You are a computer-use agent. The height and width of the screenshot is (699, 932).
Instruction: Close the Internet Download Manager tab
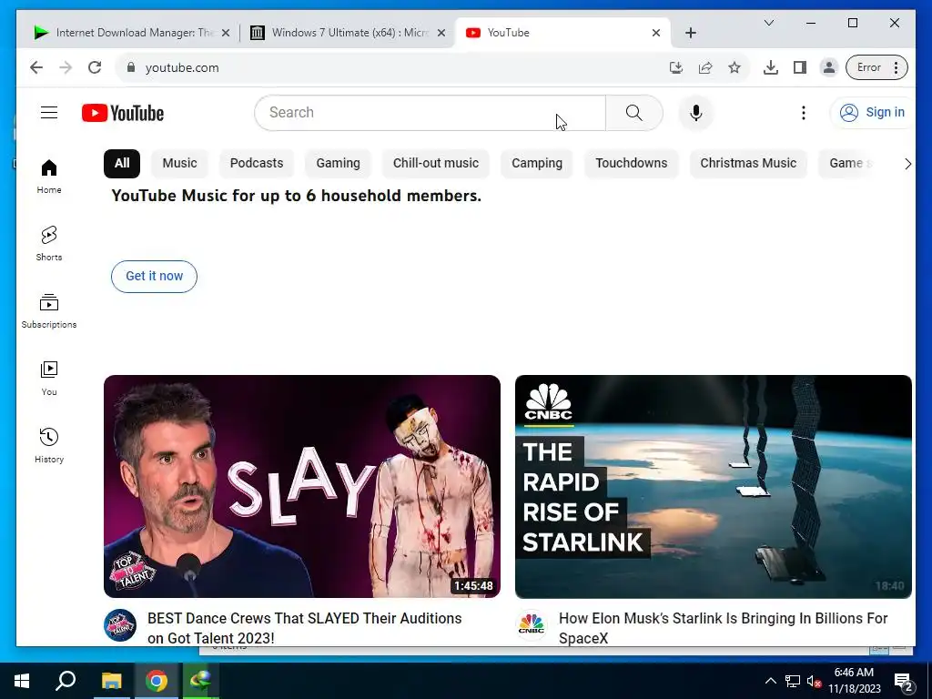click(226, 33)
